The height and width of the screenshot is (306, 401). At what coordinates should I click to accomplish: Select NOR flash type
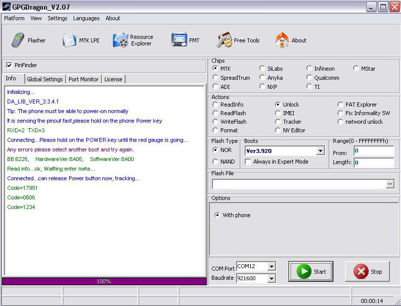coord(215,150)
